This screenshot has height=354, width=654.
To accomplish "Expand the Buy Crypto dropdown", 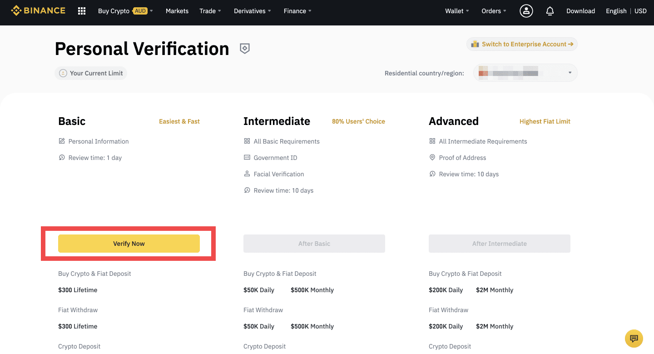I will 125,11.
